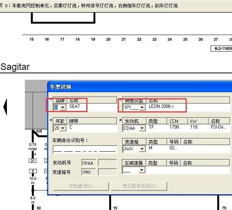Viewport: 232px width, 210px height.
Task: Select the LEON 2006-> model name
Action: click(161, 106)
